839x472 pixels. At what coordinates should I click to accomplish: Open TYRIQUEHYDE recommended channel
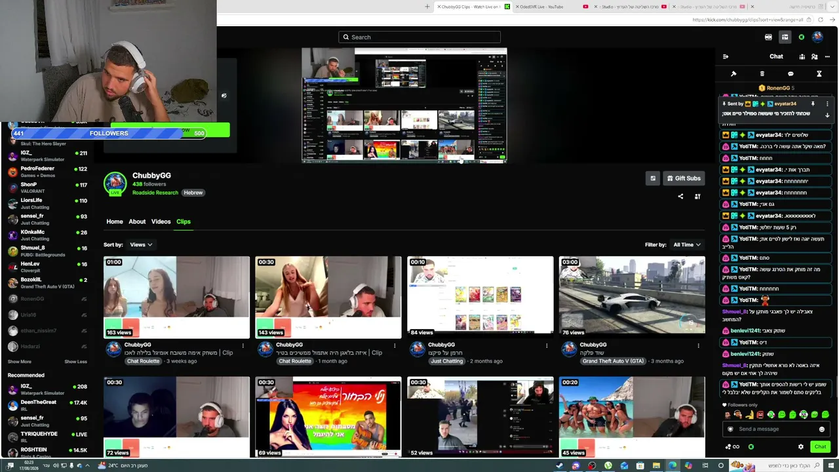click(x=47, y=437)
